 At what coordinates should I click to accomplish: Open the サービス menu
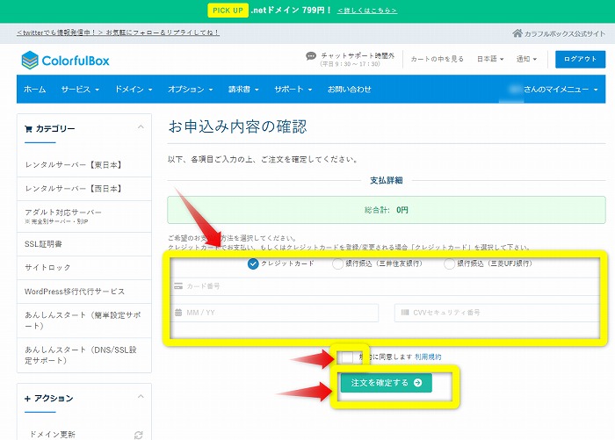(79, 90)
